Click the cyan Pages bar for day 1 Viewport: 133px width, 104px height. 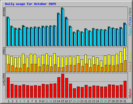click(x=9, y=32)
